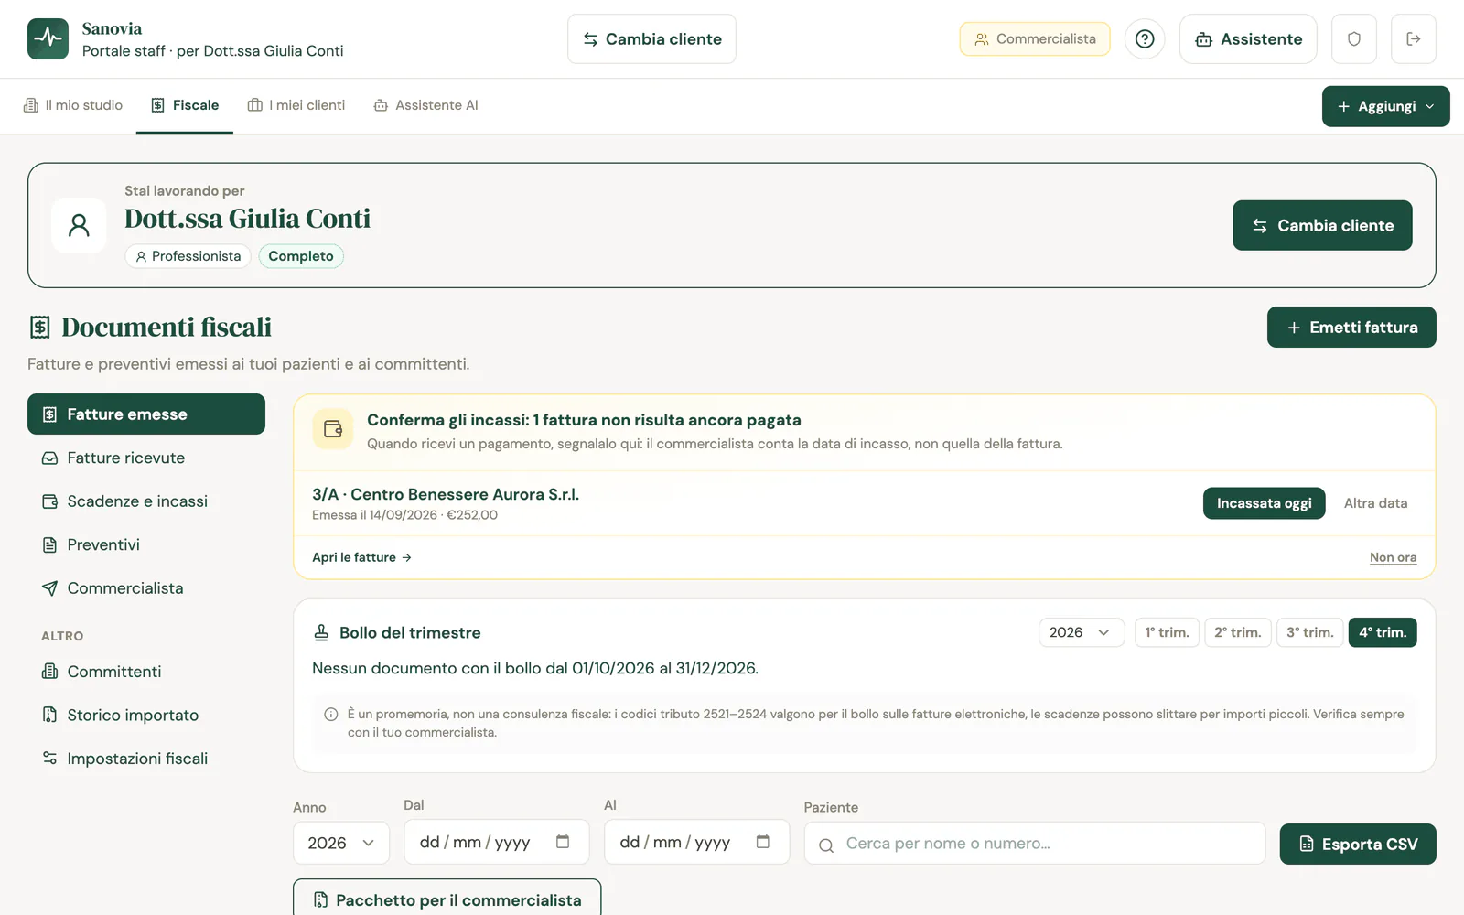This screenshot has width=1464, height=915.
Task: Open Preventivi in the sidebar
Action: tap(146, 544)
